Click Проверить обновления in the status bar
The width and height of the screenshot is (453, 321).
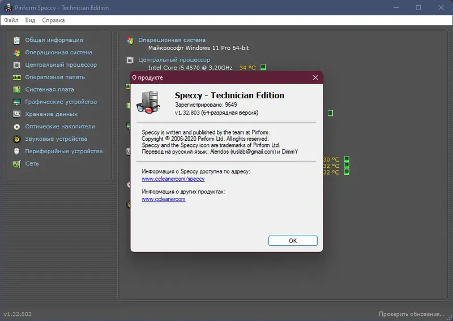click(412, 314)
